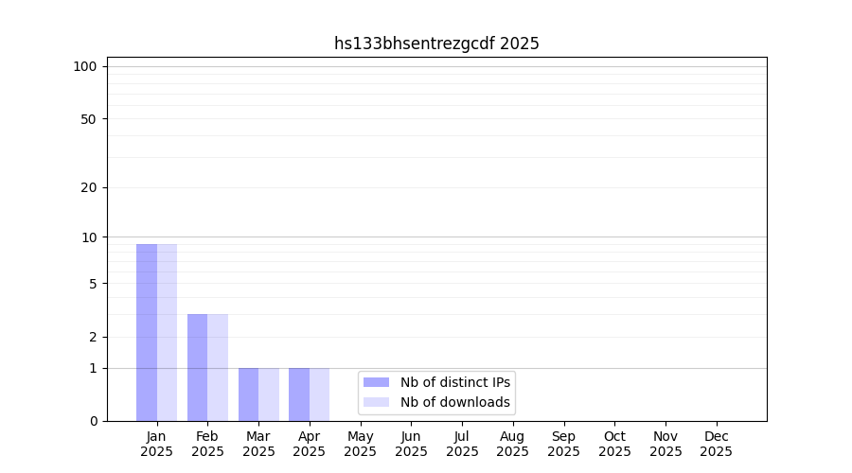This screenshot has width=852, height=473.
Task: Select the 10 y-axis tick label
Action: point(89,237)
